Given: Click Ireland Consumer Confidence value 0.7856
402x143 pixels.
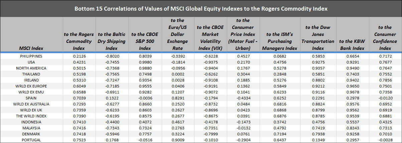Looking at the screenshot, I should point(385,80).
